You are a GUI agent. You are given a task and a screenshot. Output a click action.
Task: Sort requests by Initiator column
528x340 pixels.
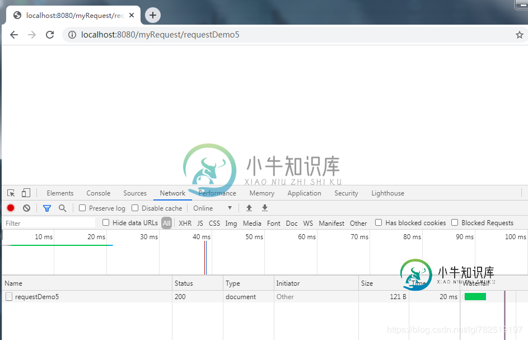(316, 283)
